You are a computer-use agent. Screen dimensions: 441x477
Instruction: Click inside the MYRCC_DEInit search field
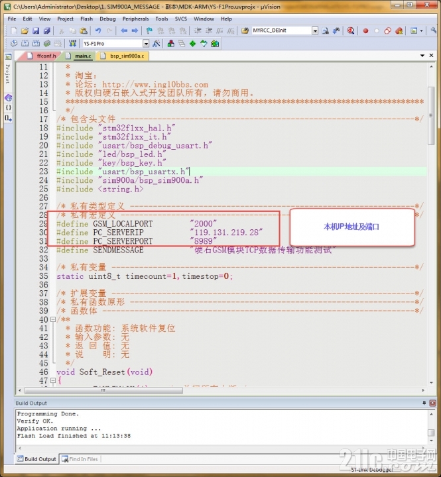[281, 30]
